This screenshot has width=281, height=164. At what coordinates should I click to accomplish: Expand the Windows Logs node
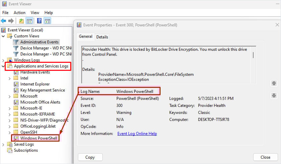(3, 60)
